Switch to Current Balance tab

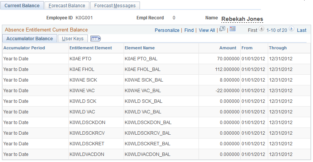[x=22, y=6]
